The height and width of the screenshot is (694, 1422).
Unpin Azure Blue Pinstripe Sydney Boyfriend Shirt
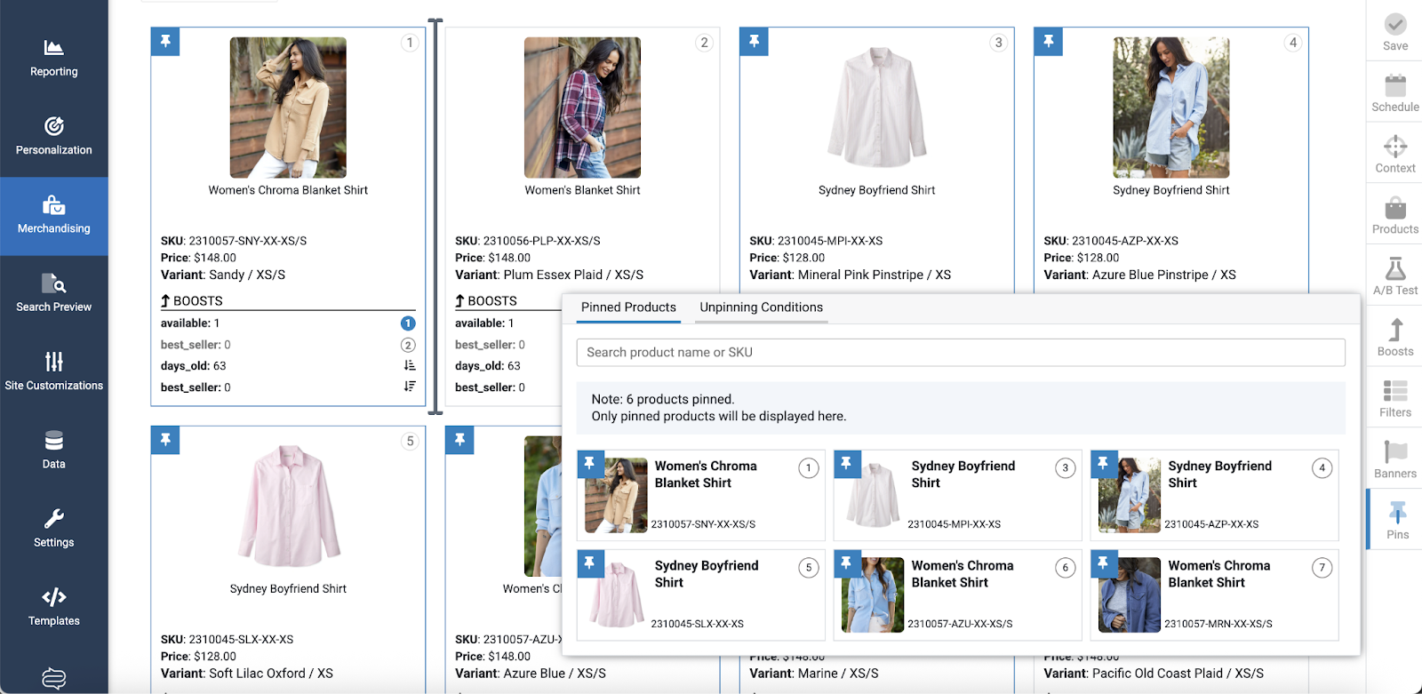point(1048,41)
